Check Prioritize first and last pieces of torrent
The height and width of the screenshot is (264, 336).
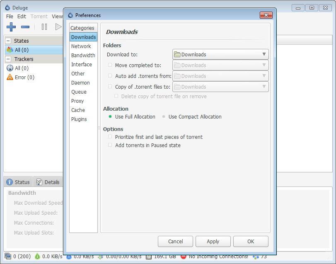tap(110, 136)
